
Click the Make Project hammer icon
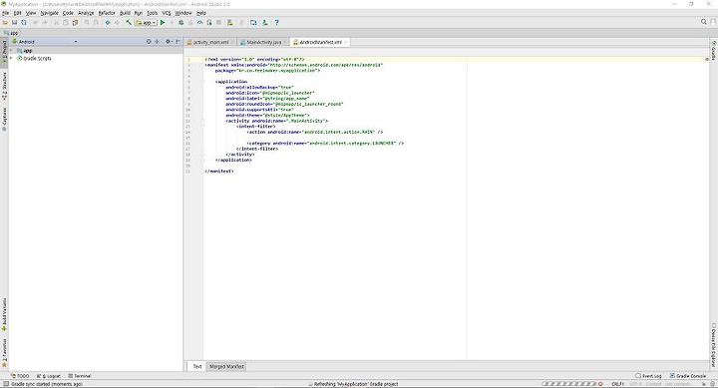[x=129, y=22]
